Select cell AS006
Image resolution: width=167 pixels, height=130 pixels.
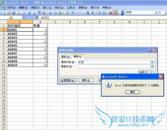(x=20, y=49)
